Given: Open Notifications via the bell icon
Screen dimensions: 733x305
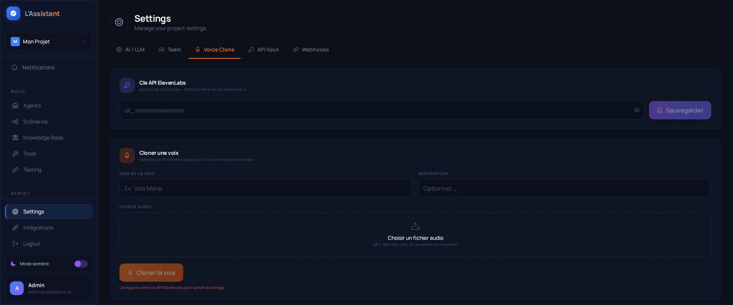Looking at the screenshot, I should [15, 67].
